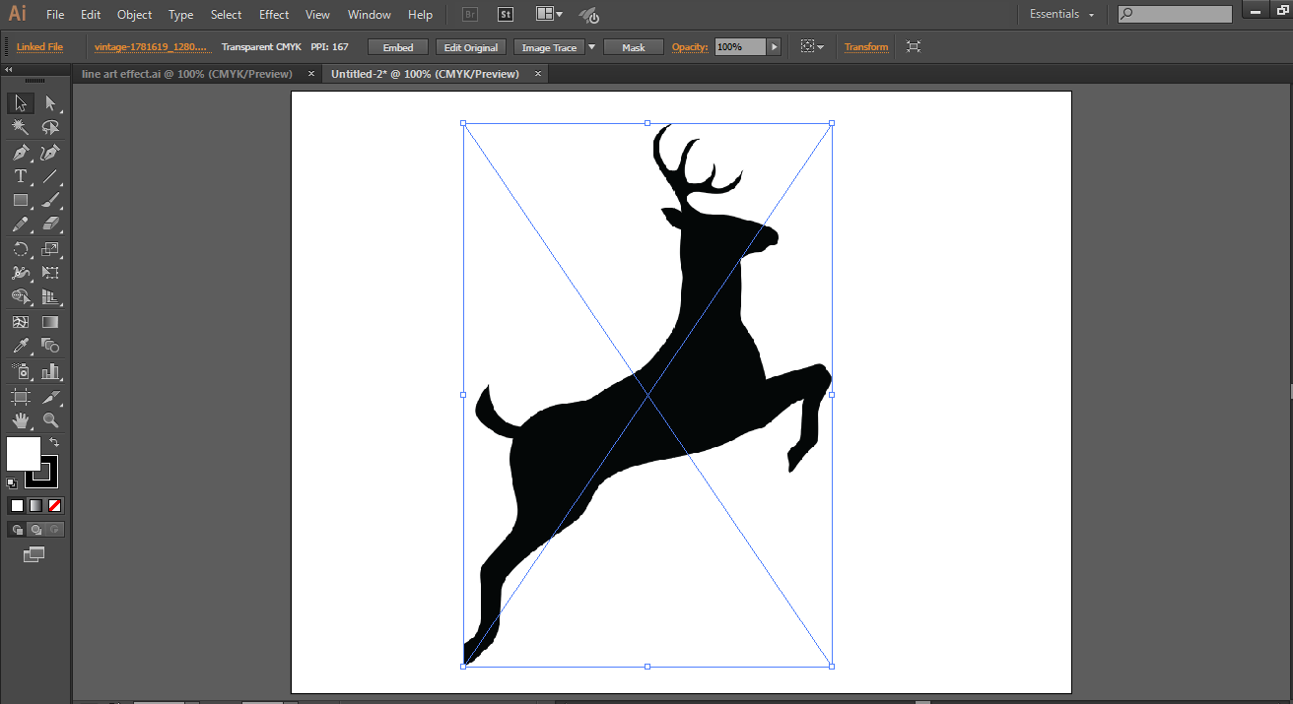Viewport: 1293px width, 704px height.
Task: Switch to line art effect.ai tab
Action: [187, 74]
